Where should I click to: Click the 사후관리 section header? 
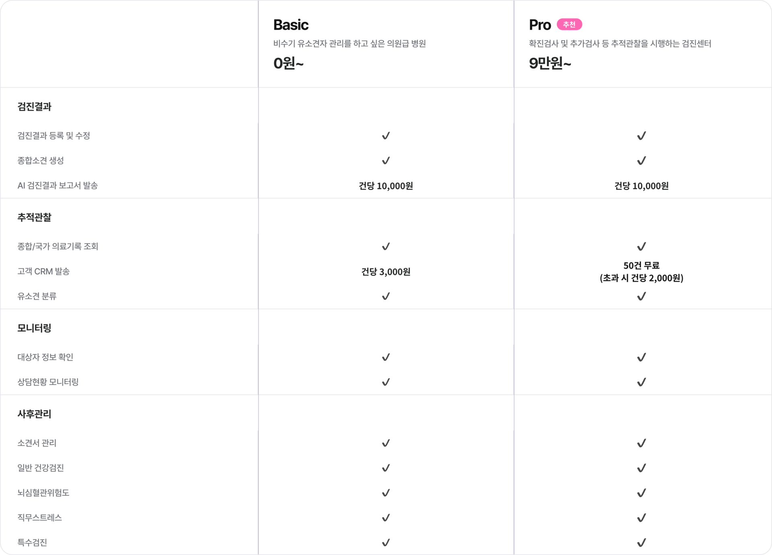tap(34, 414)
